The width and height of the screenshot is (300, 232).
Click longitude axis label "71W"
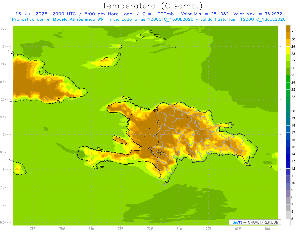point(179,229)
